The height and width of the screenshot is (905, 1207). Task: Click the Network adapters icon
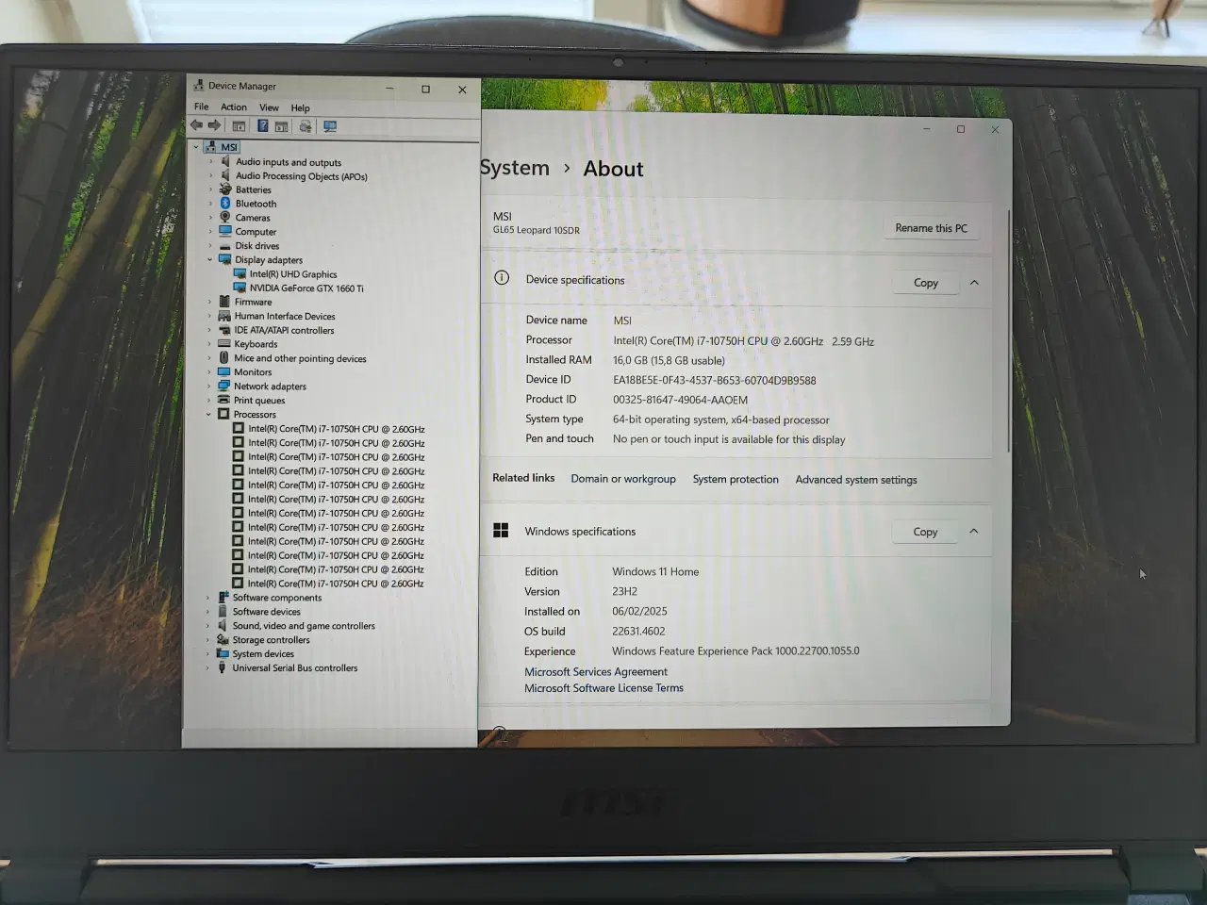(x=223, y=386)
